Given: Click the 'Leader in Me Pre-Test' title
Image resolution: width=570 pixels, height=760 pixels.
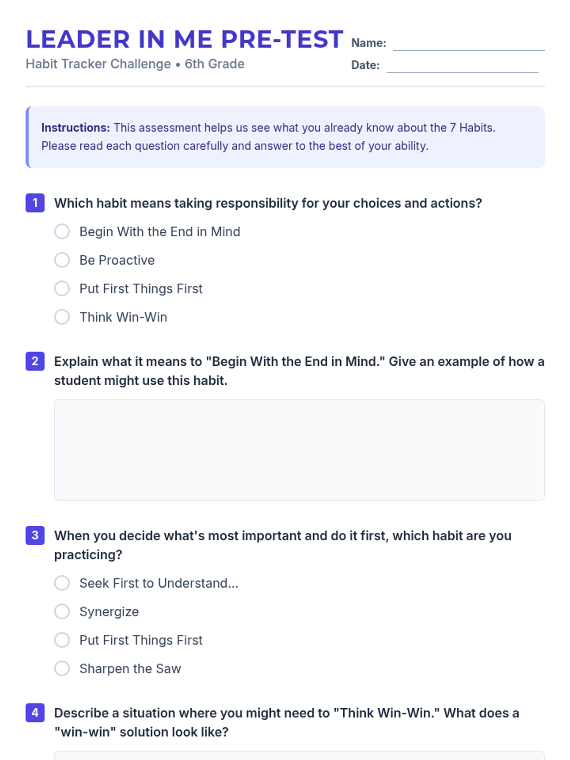Looking at the screenshot, I should pos(184,39).
